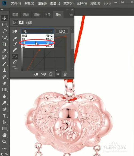The width and height of the screenshot is (134, 156).
Task: Switch to the 图层 tab
Action: [x=15, y=15]
